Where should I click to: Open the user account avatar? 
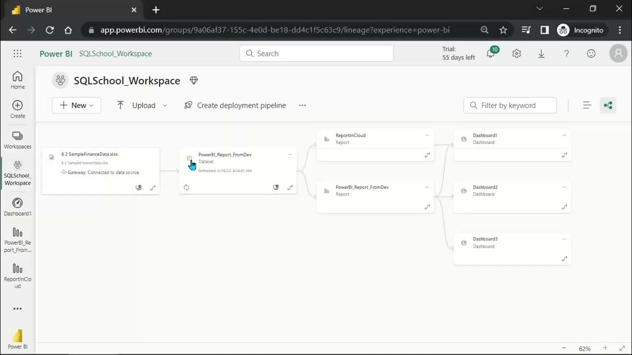click(618, 53)
